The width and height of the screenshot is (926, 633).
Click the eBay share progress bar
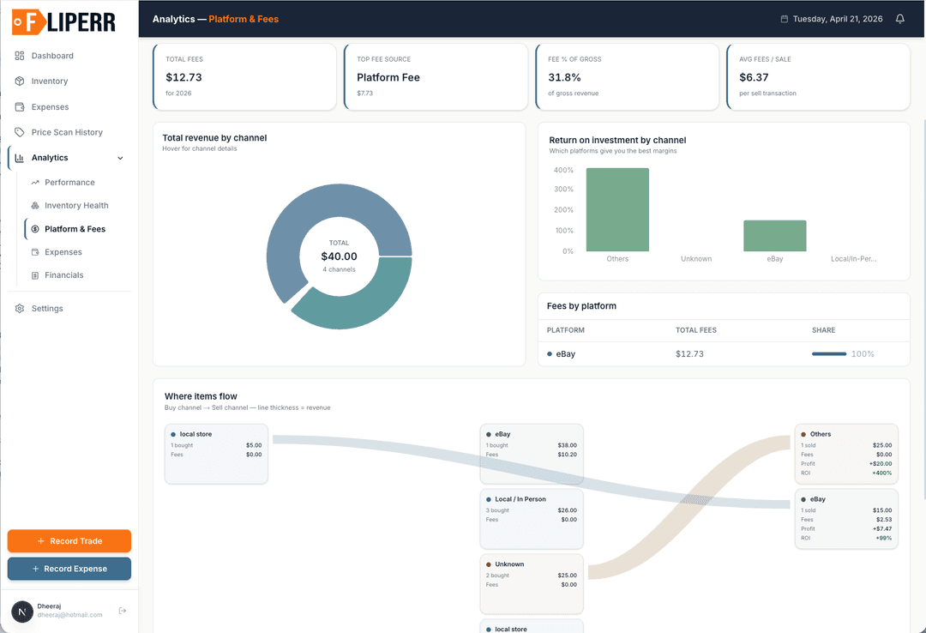(829, 354)
